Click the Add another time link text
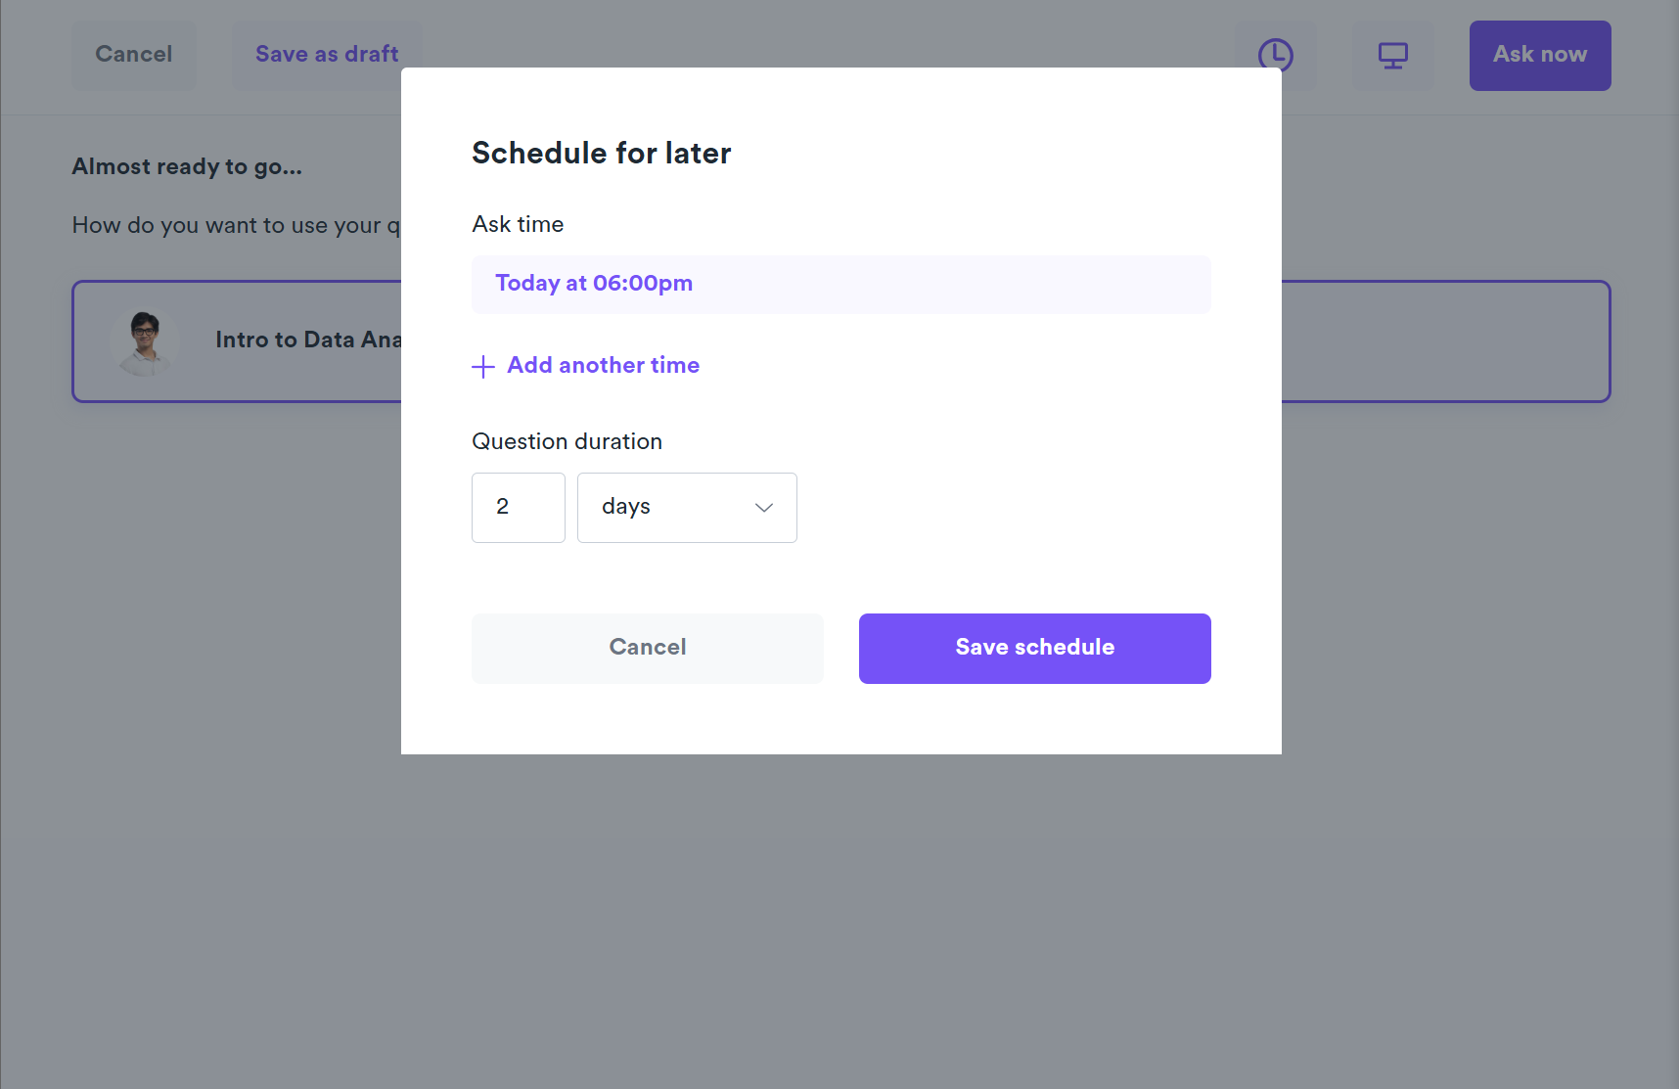Viewport: 1679px width, 1089px height. pos(603,366)
